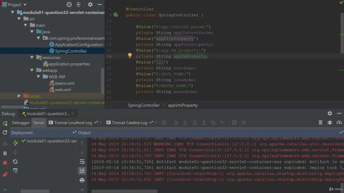Switch to the Server tab
Image resolution: width=344 pixels, height=193 pixels.
point(39,123)
